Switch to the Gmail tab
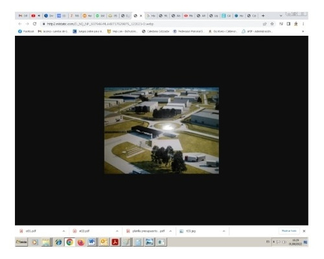 (x=23, y=16)
